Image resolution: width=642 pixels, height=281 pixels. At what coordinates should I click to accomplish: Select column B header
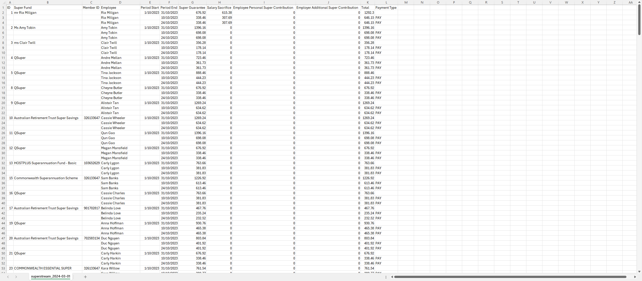[x=48, y=2]
